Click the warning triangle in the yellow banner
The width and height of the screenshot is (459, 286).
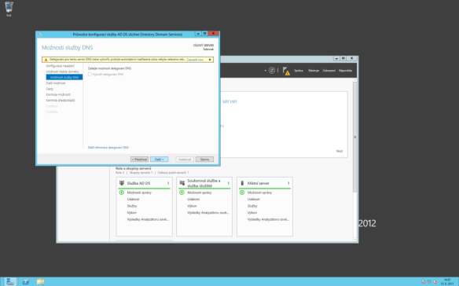pos(46,60)
